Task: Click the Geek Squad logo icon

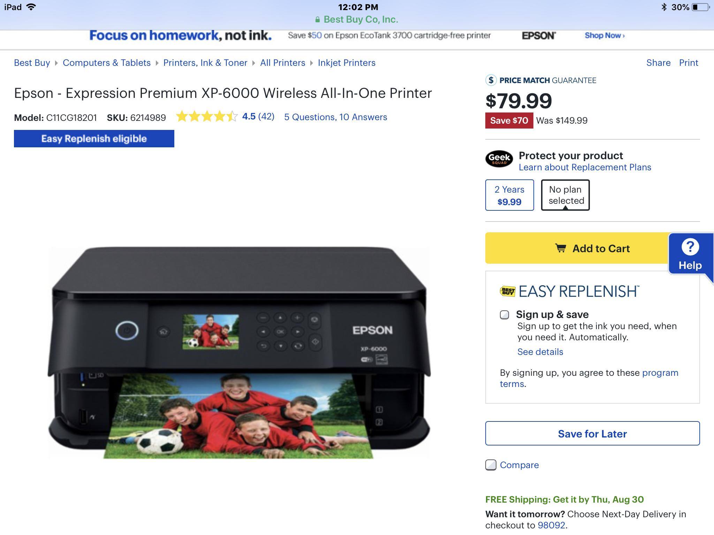Action: (x=499, y=159)
